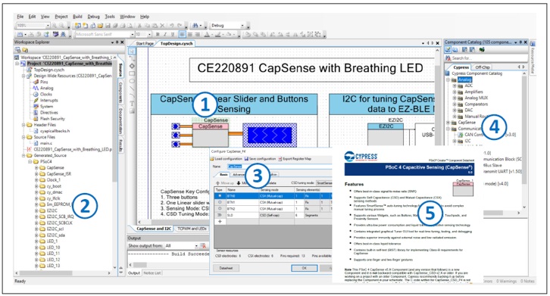Click the redo toolbar icon

coord(180,26)
